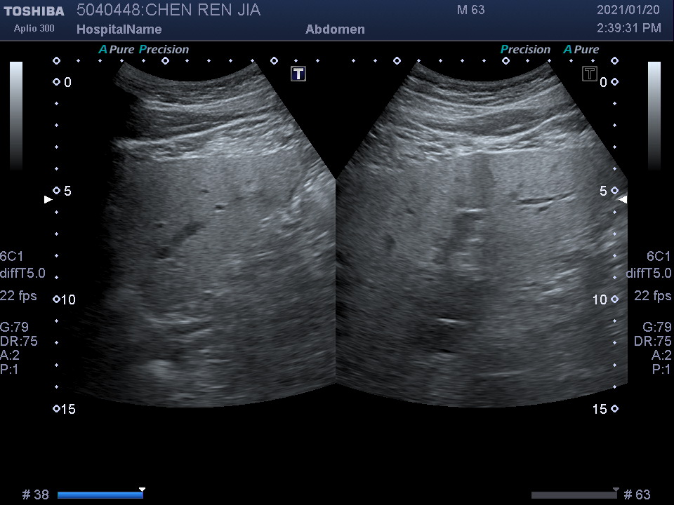
Task: Select the right focus position triangle marker
Action: (x=623, y=200)
